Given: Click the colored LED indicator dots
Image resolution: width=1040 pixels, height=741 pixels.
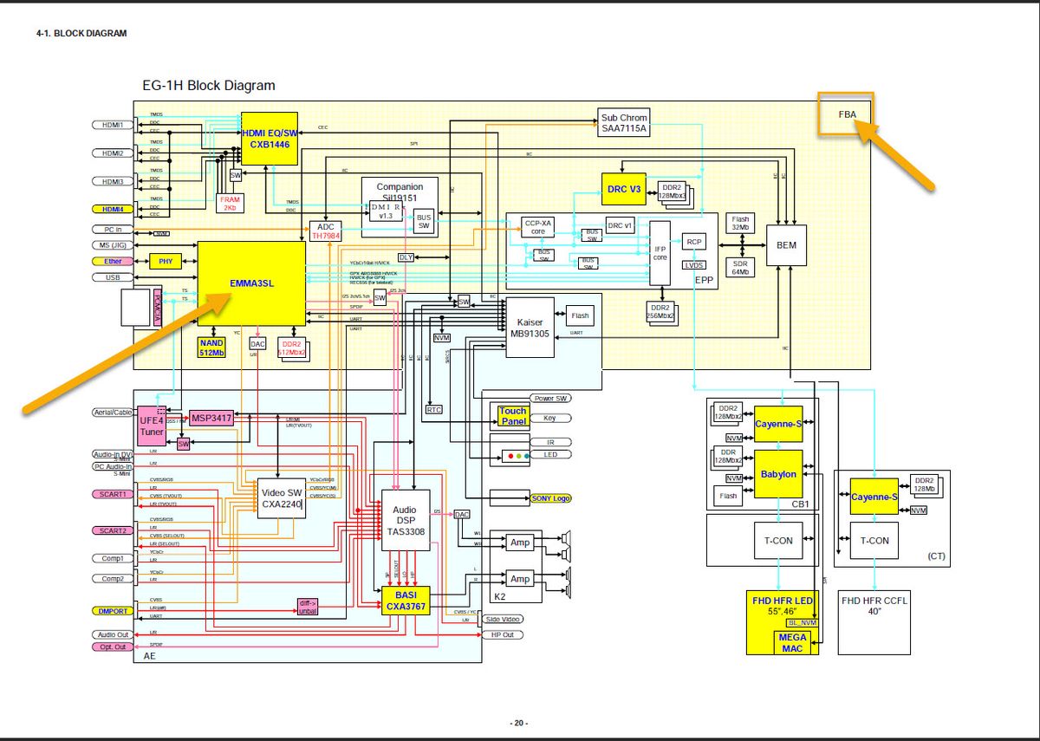Looking at the screenshot, I should coord(514,455).
